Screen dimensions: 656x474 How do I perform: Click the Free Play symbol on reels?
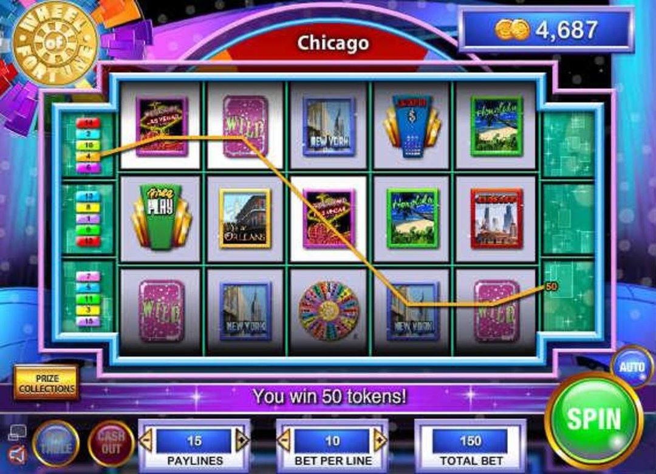[x=161, y=218]
